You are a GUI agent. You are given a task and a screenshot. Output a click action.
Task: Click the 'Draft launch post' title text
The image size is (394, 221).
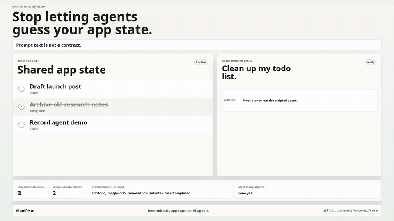55,86
